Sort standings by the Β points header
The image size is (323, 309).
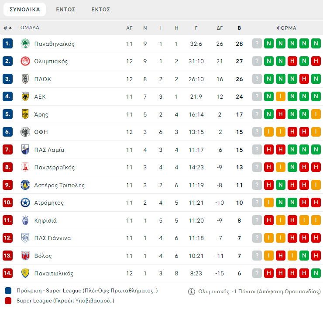[239, 28]
